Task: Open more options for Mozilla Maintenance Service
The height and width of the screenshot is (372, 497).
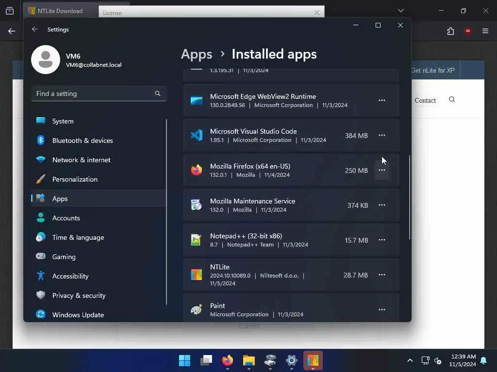Action: click(382, 205)
